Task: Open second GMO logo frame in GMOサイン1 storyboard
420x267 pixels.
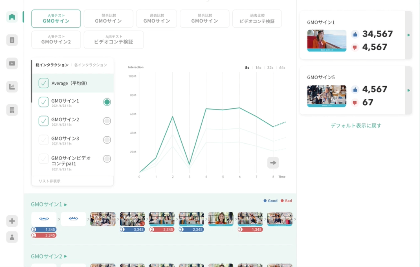Action: (x=73, y=219)
